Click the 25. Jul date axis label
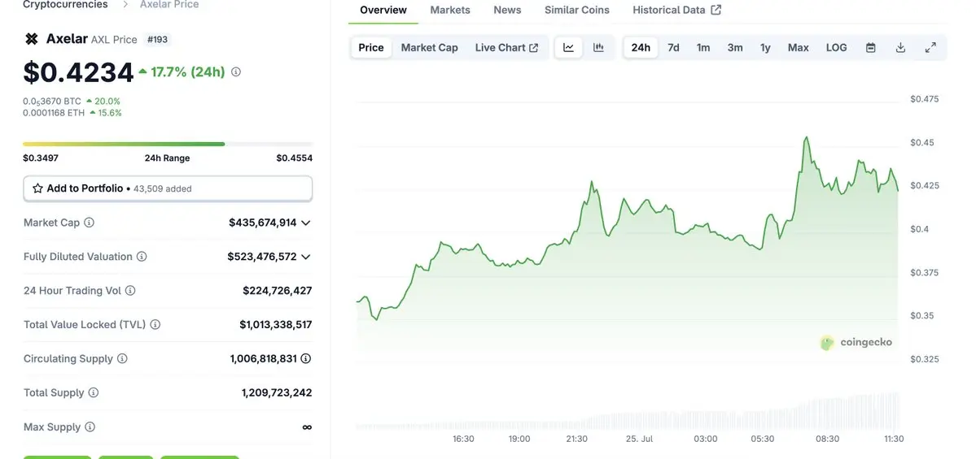The height and width of the screenshot is (459, 976). [640, 439]
